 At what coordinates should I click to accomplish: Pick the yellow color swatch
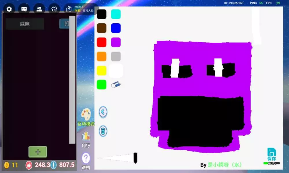pyautogui.click(x=101, y=71)
